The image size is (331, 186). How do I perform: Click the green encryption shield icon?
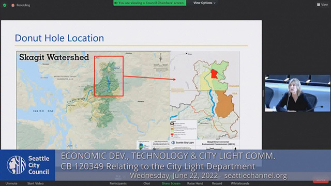coord(5,5)
